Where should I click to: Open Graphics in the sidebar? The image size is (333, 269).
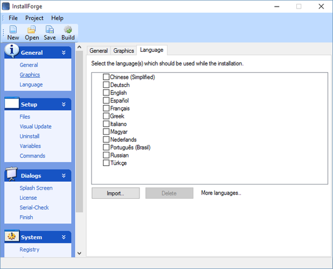pyautogui.click(x=30, y=75)
